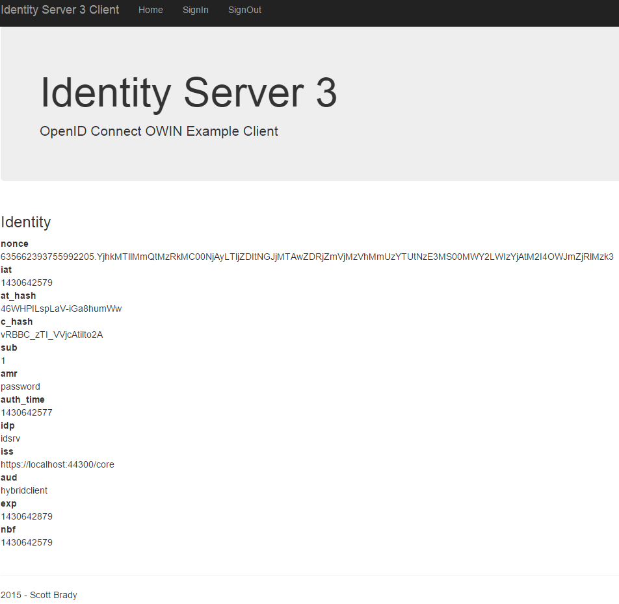This screenshot has width=619, height=604.
Task: Select the 'at_hash' claim label
Action: 18,296
